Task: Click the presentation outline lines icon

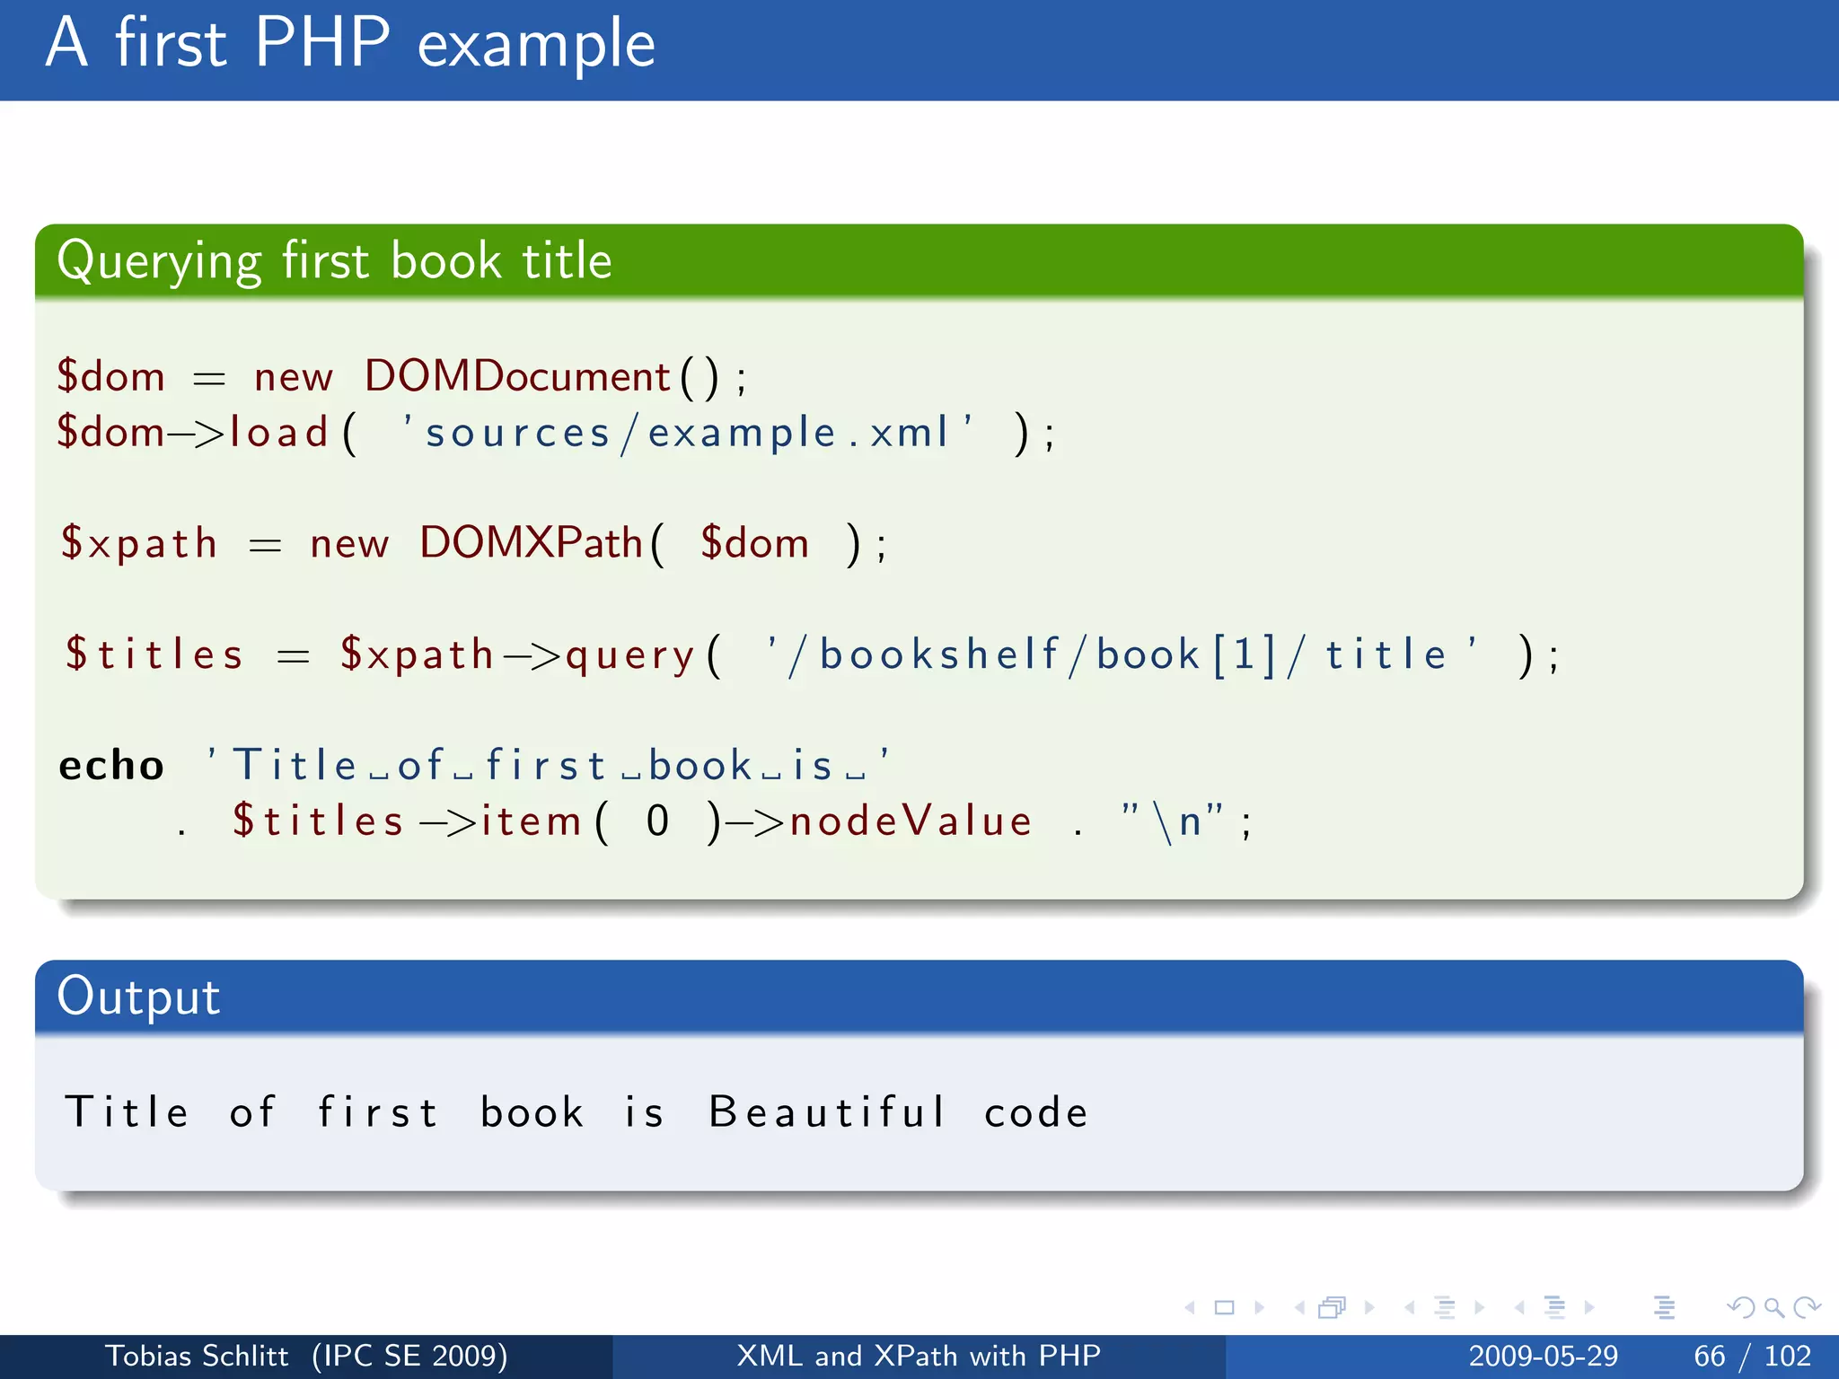Action: [1664, 1308]
